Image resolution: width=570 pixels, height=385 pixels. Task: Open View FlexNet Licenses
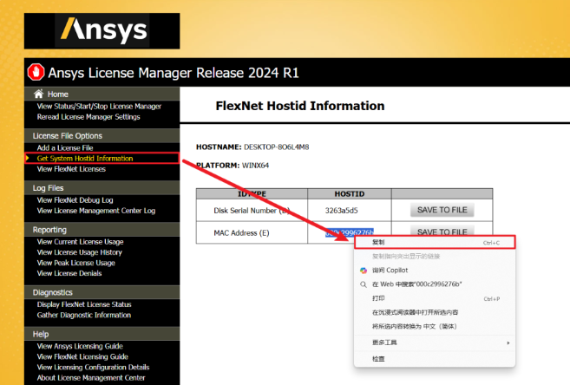tap(71, 169)
